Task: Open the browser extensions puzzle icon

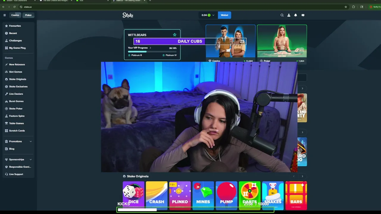Action: coord(354,7)
